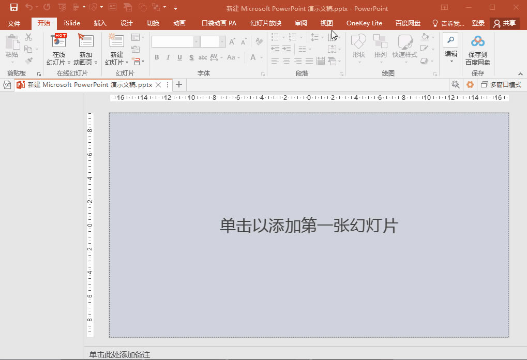527x360 pixels.
Task: Click the orange gear icon near 多窗口模式
Action: (x=470, y=85)
